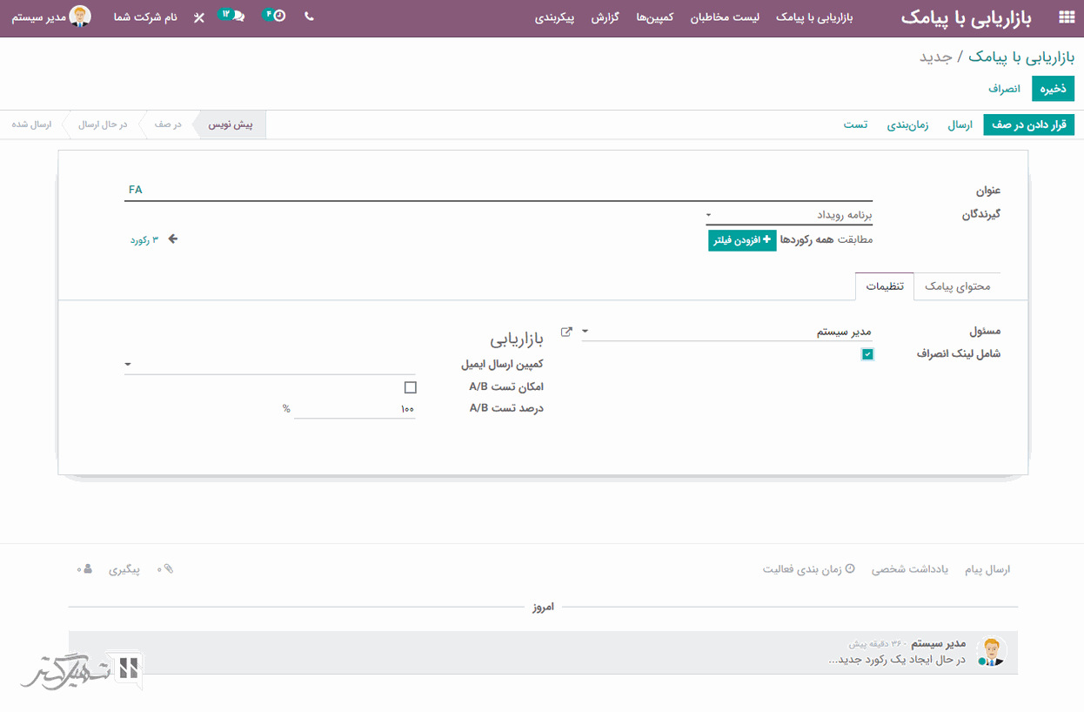Open the لیست مخاطبان menu

point(725,17)
